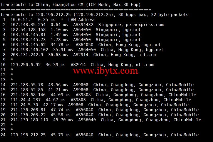Image resolution: width=213 pixels, height=142 pixels.
Task: Click AS394432 on the second hop
Action: (83, 25)
